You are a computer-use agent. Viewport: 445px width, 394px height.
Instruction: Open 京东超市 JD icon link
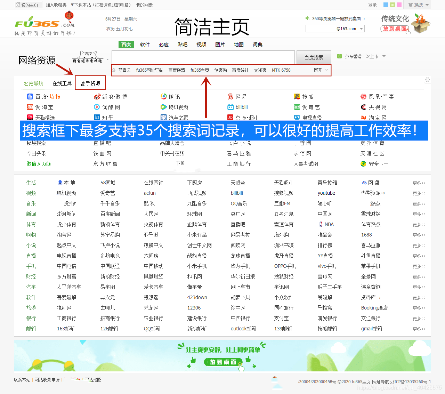230,118
